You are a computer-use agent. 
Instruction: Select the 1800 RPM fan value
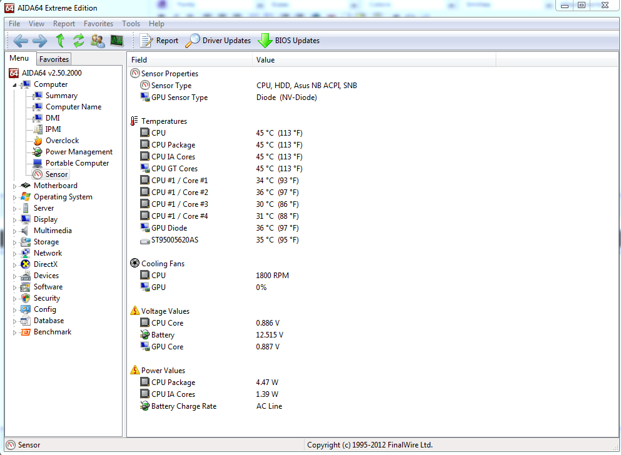(x=273, y=276)
